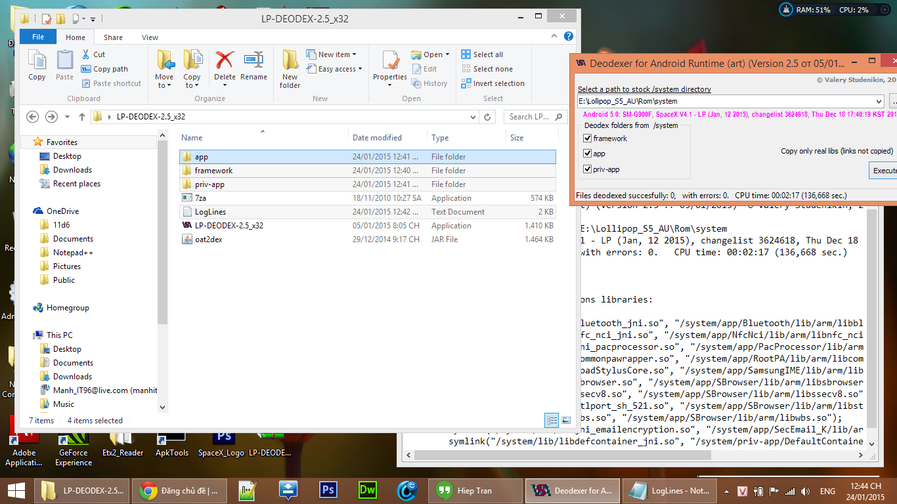Image resolution: width=897 pixels, height=504 pixels.
Task: Open Dreamweaver from the taskbar
Action: click(x=367, y=490)
